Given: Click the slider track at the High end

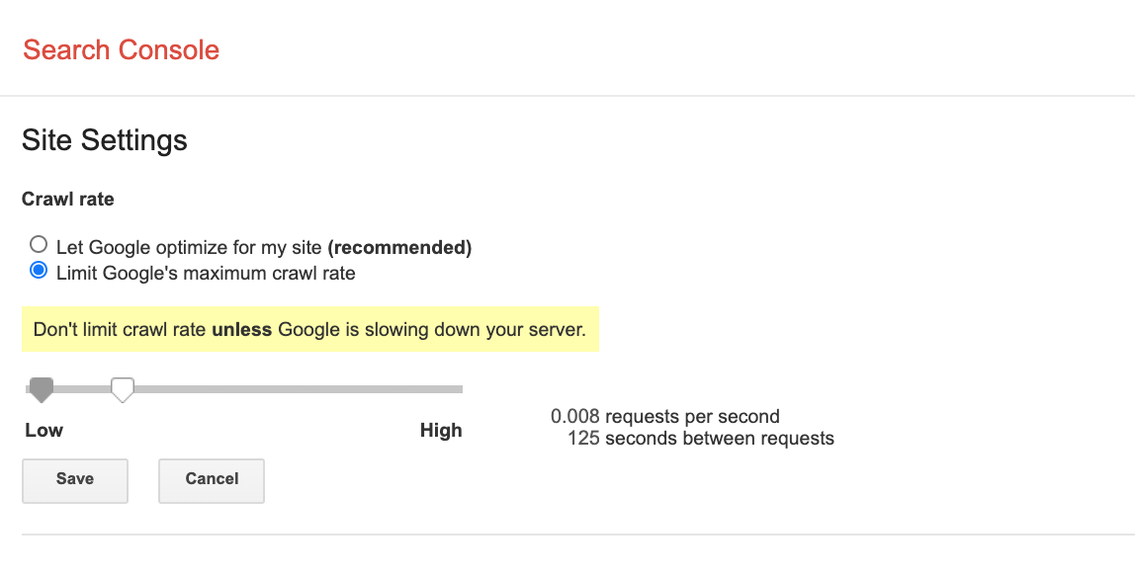Looking at the screenshot, I should click(x=455, y=389).
